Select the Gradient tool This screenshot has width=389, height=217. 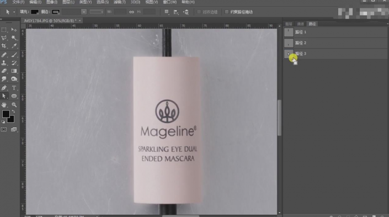[14, 71]
